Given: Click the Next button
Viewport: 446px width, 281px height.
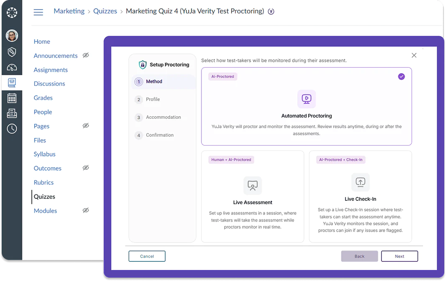Looking at the screenshot, I should pyautogui.click(x=399, y=256).
